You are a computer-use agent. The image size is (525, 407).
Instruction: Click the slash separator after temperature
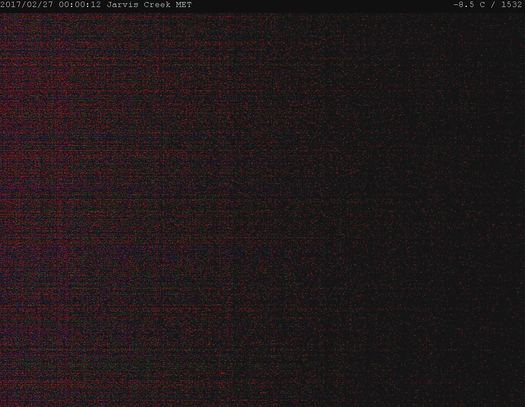[493, 5]
